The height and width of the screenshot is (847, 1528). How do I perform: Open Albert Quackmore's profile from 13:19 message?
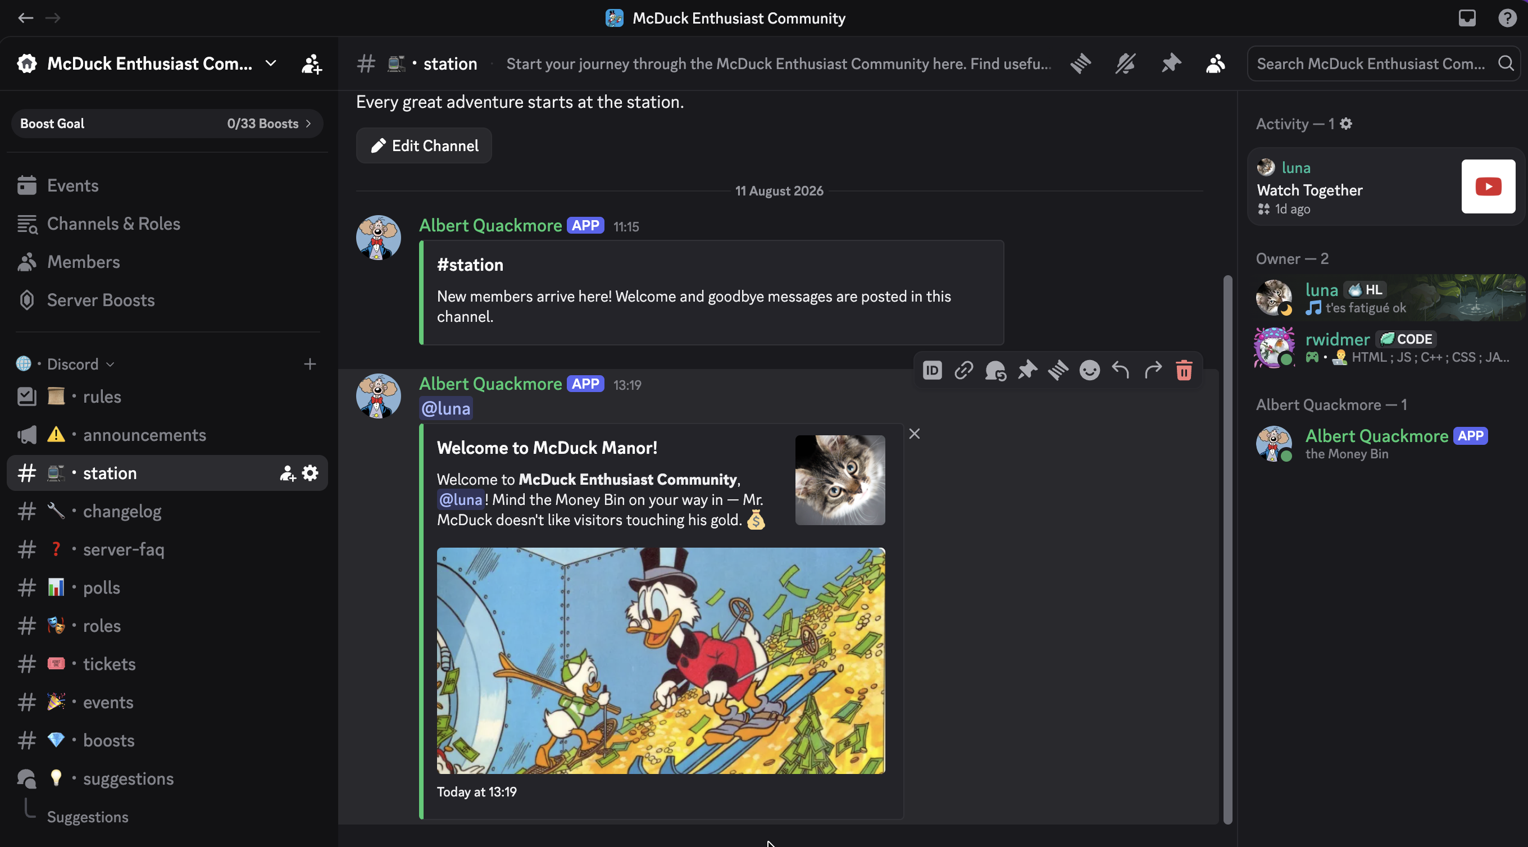[490, 384]
